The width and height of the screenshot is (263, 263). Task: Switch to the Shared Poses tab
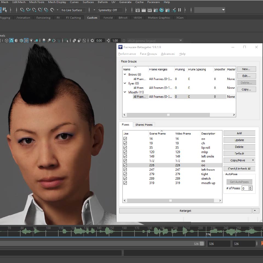coord(144,125)
